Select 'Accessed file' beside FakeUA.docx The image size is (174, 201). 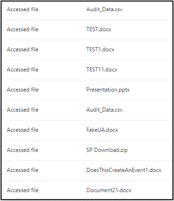pos(23,130)
